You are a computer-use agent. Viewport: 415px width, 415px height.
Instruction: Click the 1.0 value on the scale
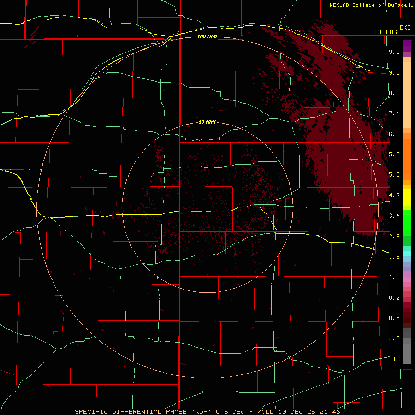coord(394,277)
